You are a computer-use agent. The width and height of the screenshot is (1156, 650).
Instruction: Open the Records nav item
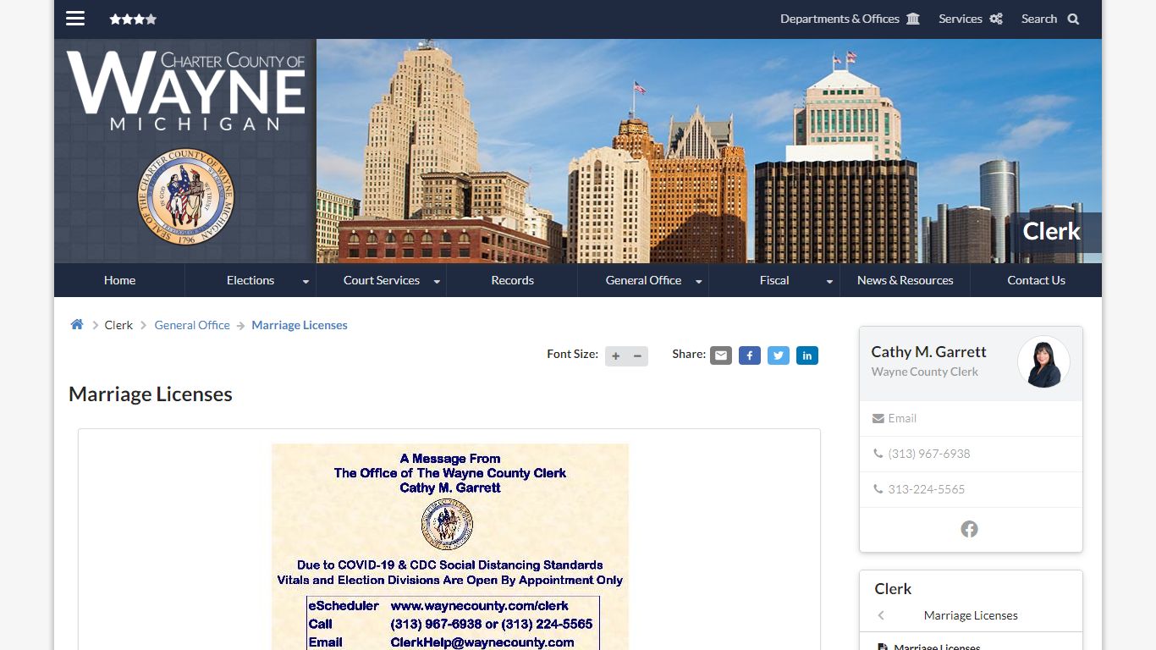[513, 280]
